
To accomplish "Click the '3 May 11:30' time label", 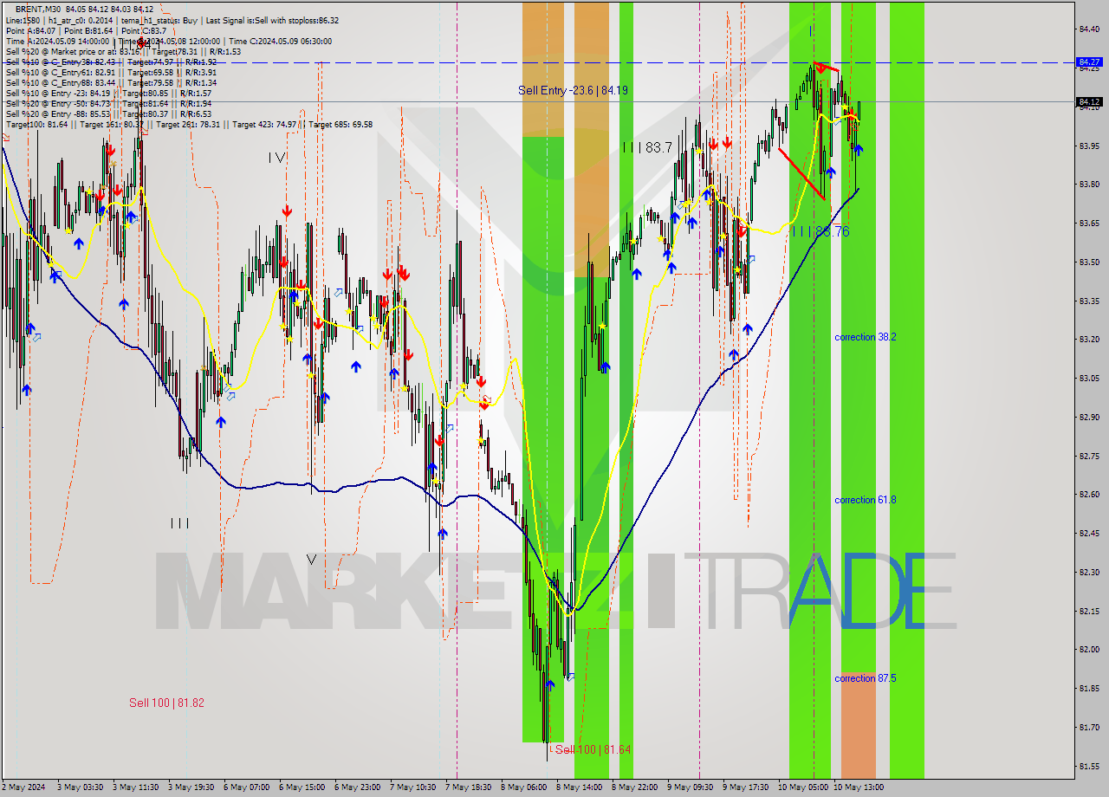I will point(135,787).
